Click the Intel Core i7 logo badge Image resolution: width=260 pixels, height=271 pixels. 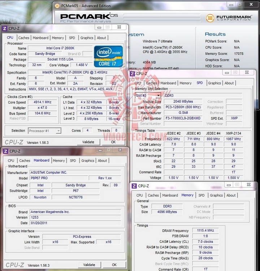[108, 57]
